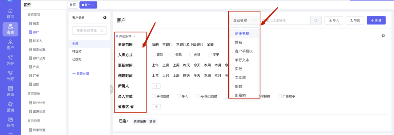Click the plus button next to 所属人
This screenshot has height=135, width=394.
point(156,86)
